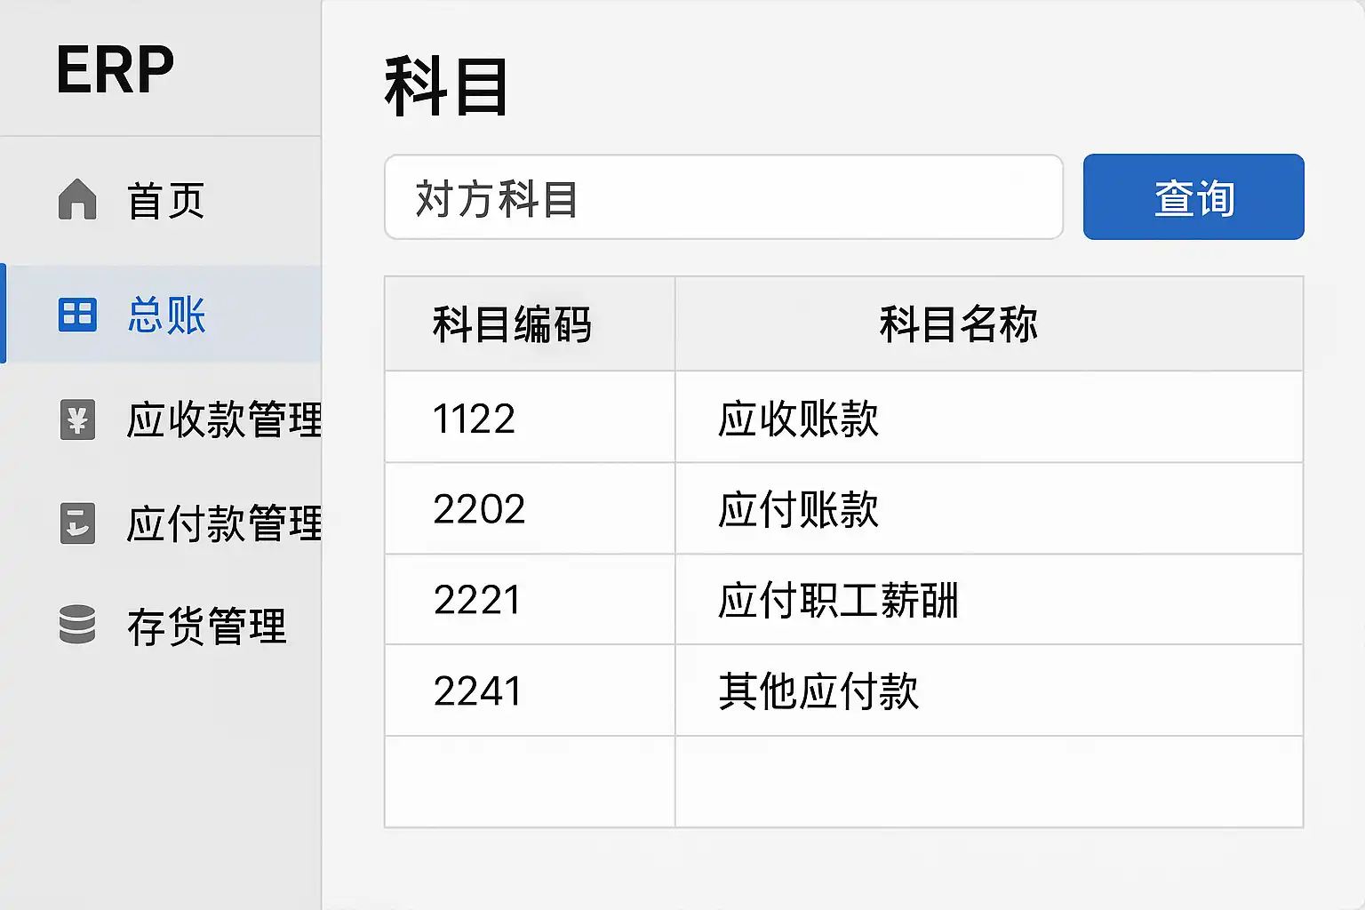Viewport: 1365px width, 910px height.
Task: Click the document icon for 应付款管理
Action: click(x=77, y=523)
